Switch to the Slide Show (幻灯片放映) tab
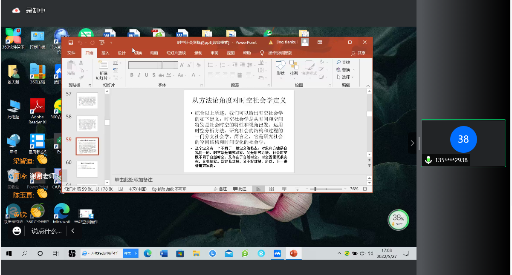This screenshot has height=275, width=512. pos(176,53)
